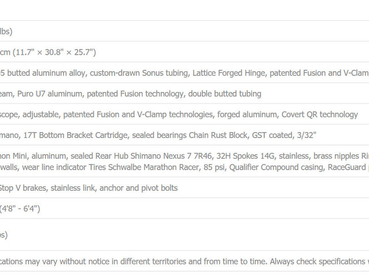Screen dimensions: 369x276
Task: Click the rider height range (4'8" - 6'4")
Action: [x=20, y=209]
